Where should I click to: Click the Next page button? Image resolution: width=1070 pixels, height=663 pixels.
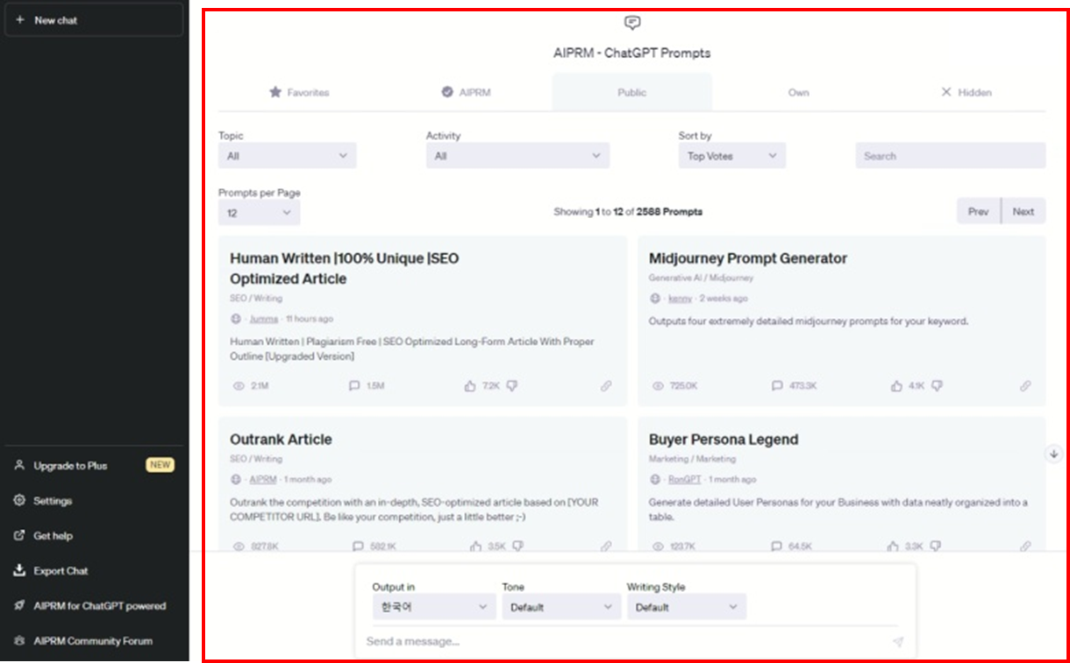click(x=1024, y=211)
